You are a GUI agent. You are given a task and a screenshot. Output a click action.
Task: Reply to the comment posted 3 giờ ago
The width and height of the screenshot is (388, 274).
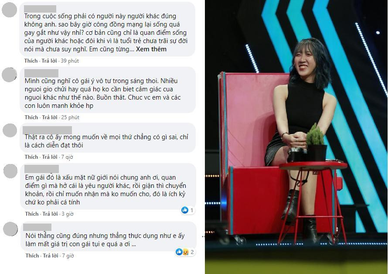point(50,214)
